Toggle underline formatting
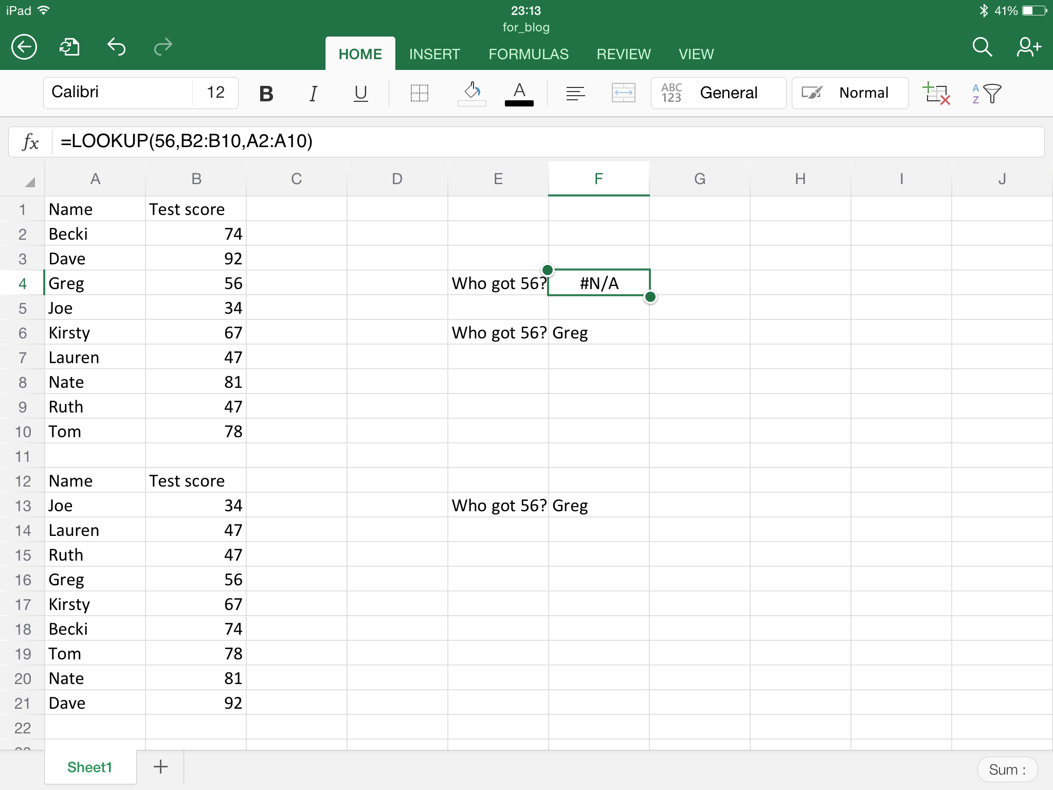Image resolution: width=1053 pixels, height=790 pixels. pyautogui.click(x=360, y=93)
